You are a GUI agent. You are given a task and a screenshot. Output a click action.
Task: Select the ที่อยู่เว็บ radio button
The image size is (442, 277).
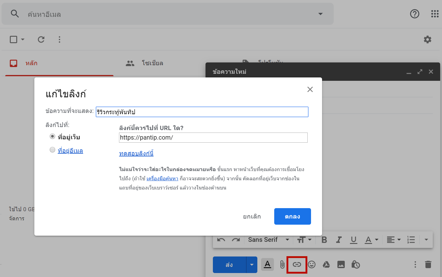click(52, 137)
